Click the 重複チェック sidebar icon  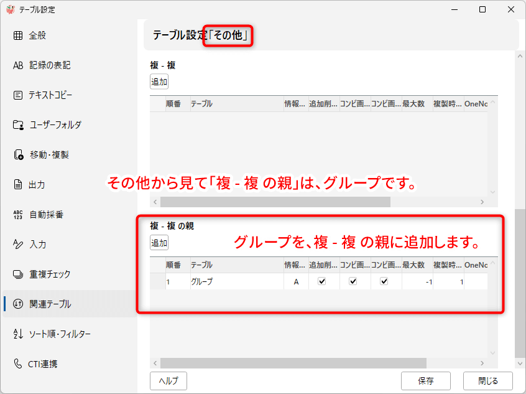(18, 274)
